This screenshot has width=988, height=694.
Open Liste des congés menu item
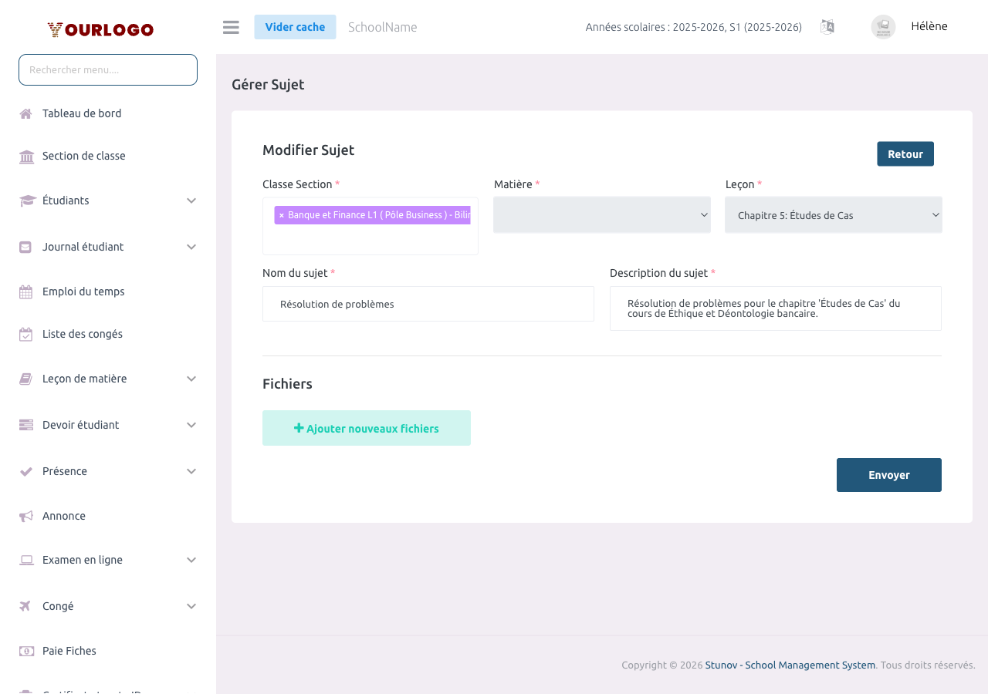pyautogui.click(x=83, y=334)
